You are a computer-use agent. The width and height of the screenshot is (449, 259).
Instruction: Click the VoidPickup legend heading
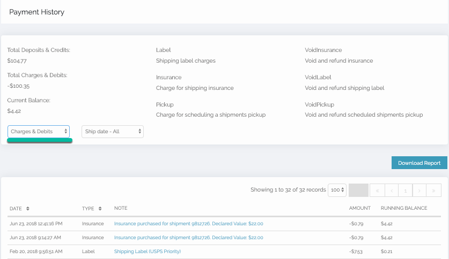point(319,105)
